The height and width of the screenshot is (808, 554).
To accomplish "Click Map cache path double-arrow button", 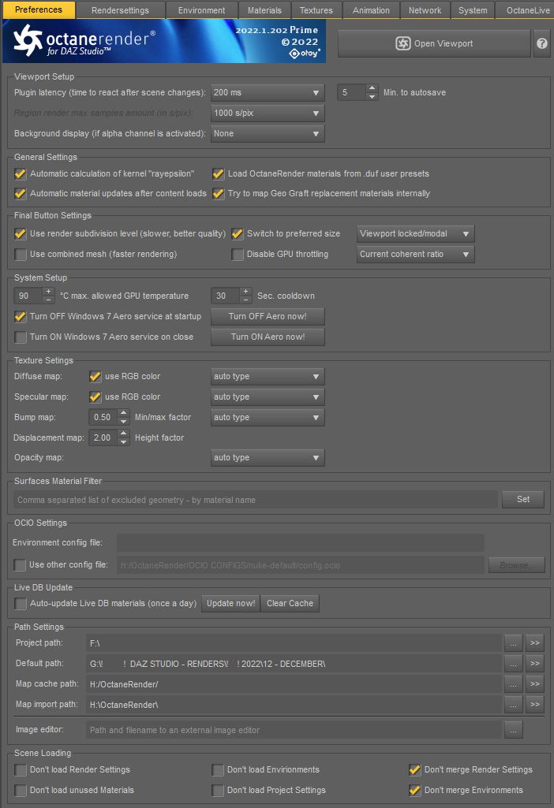I will pyautogui.click(x=535, y=683).
